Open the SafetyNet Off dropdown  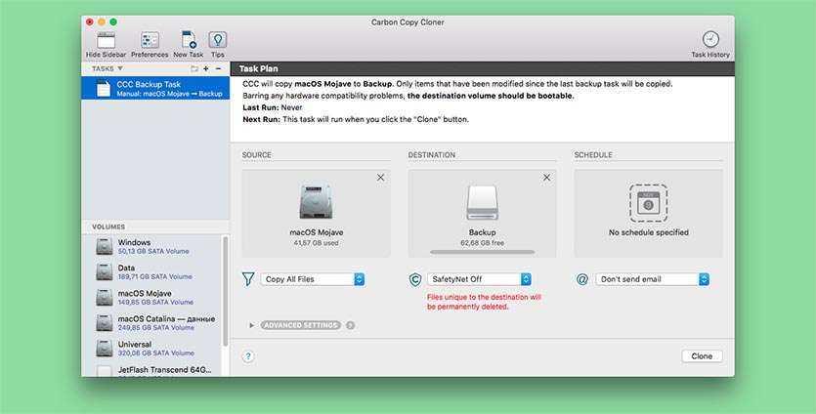479,279
